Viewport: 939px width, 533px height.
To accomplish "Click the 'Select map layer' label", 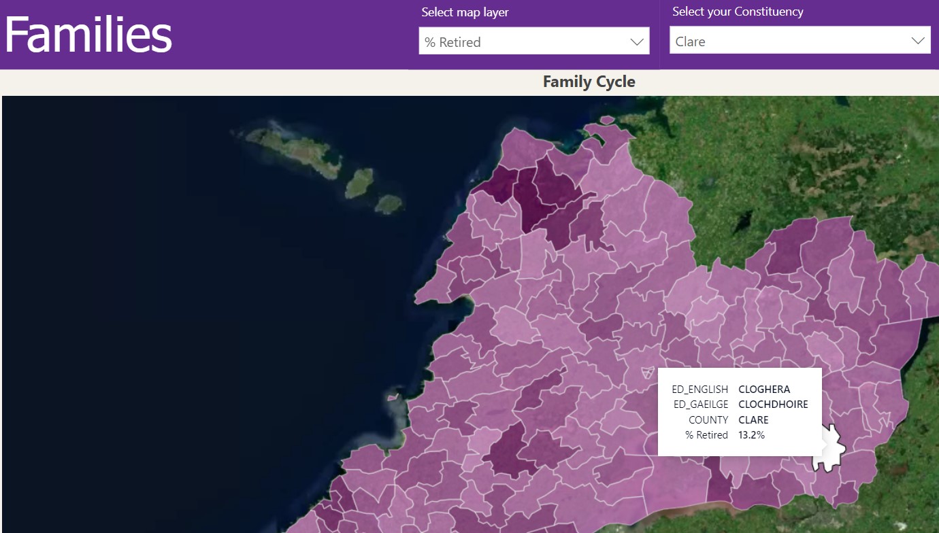I will coord(465,12).
